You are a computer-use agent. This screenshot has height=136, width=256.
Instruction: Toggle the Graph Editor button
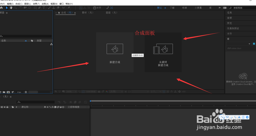(86, 102)
